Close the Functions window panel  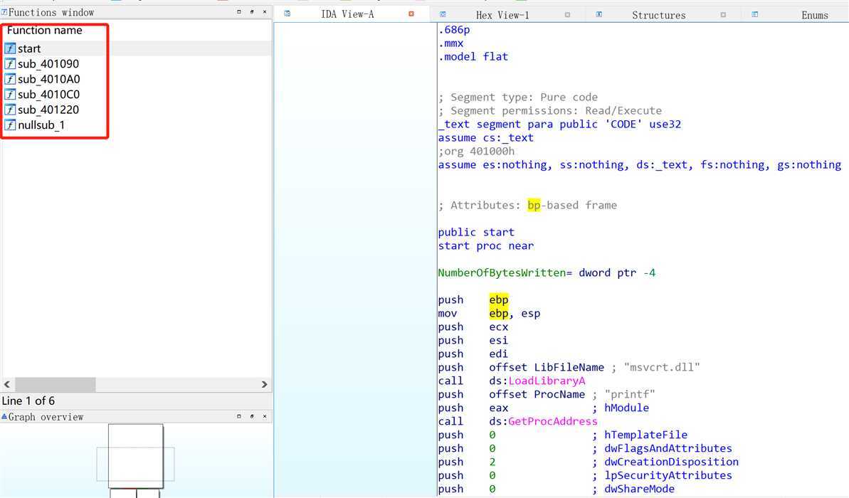point(265,11)
